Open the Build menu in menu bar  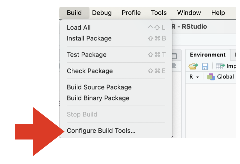(74, 13)
